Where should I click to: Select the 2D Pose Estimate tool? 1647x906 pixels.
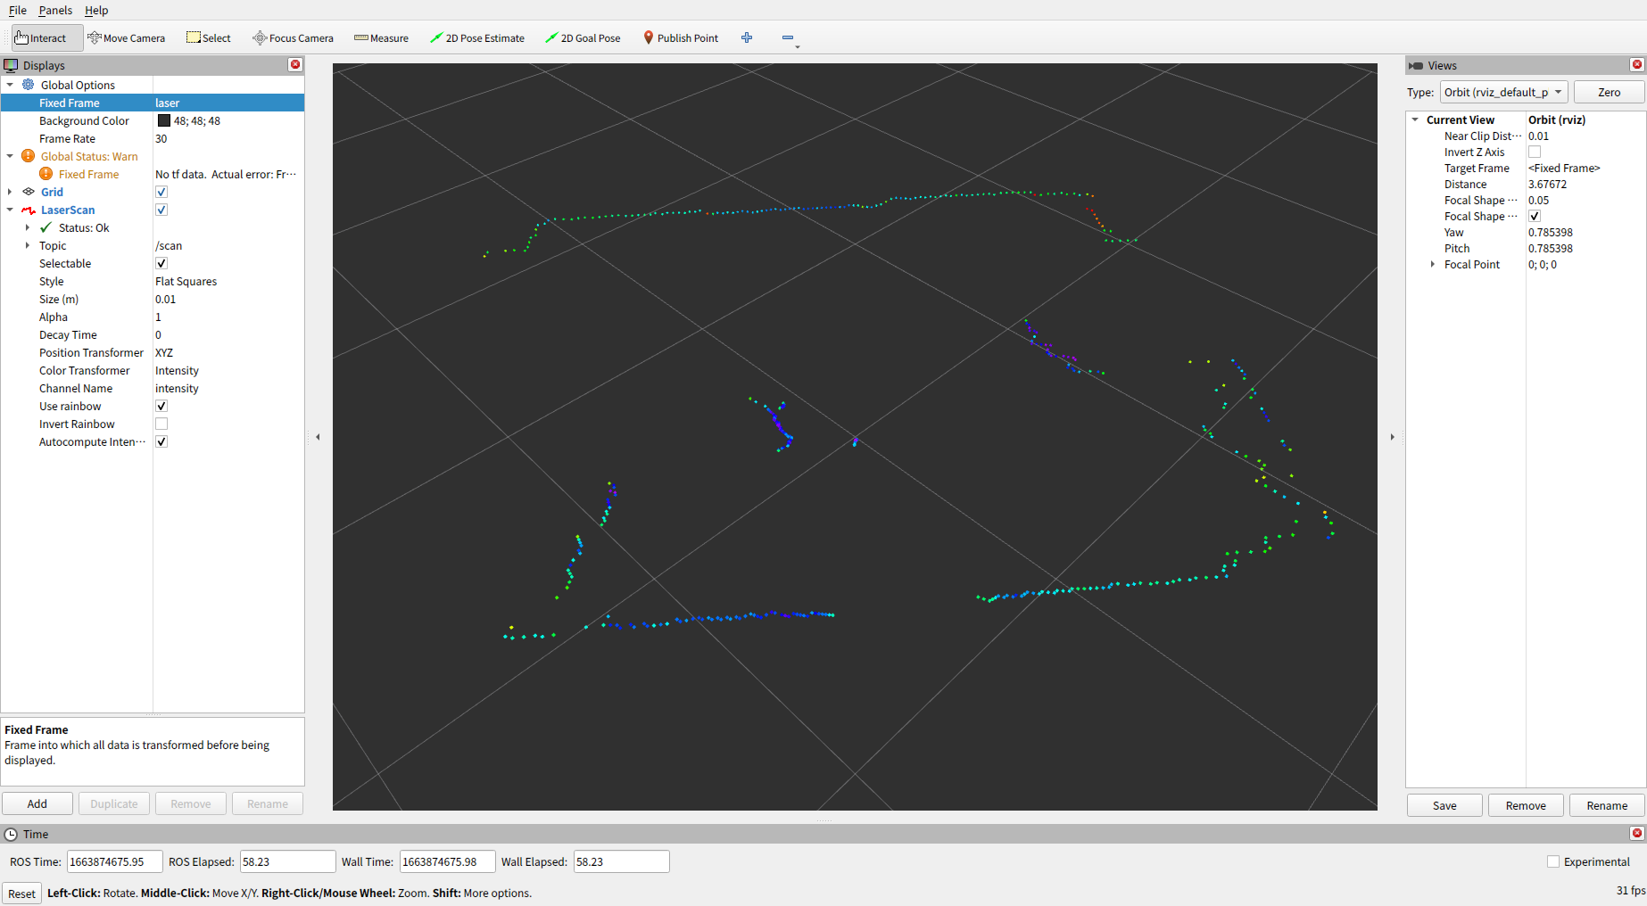point(477,38)
